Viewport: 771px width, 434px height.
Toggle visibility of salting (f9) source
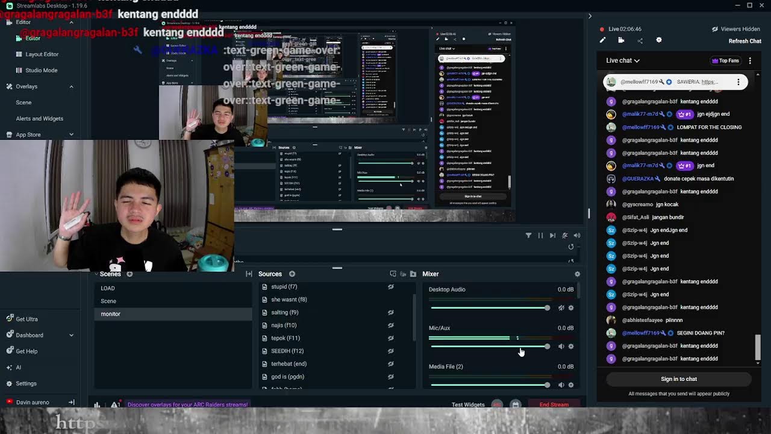[x=391, y=313]
